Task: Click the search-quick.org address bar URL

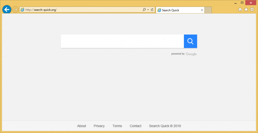Action: point(41,10)
